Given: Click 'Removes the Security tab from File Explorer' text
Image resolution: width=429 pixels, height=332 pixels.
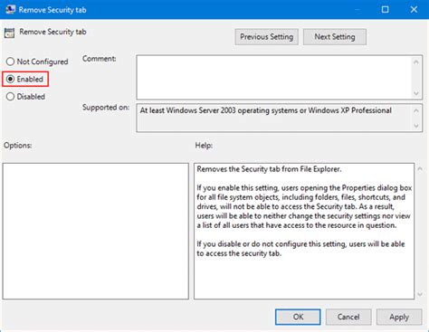Looking at the screenshot, I should coord(269,169).
